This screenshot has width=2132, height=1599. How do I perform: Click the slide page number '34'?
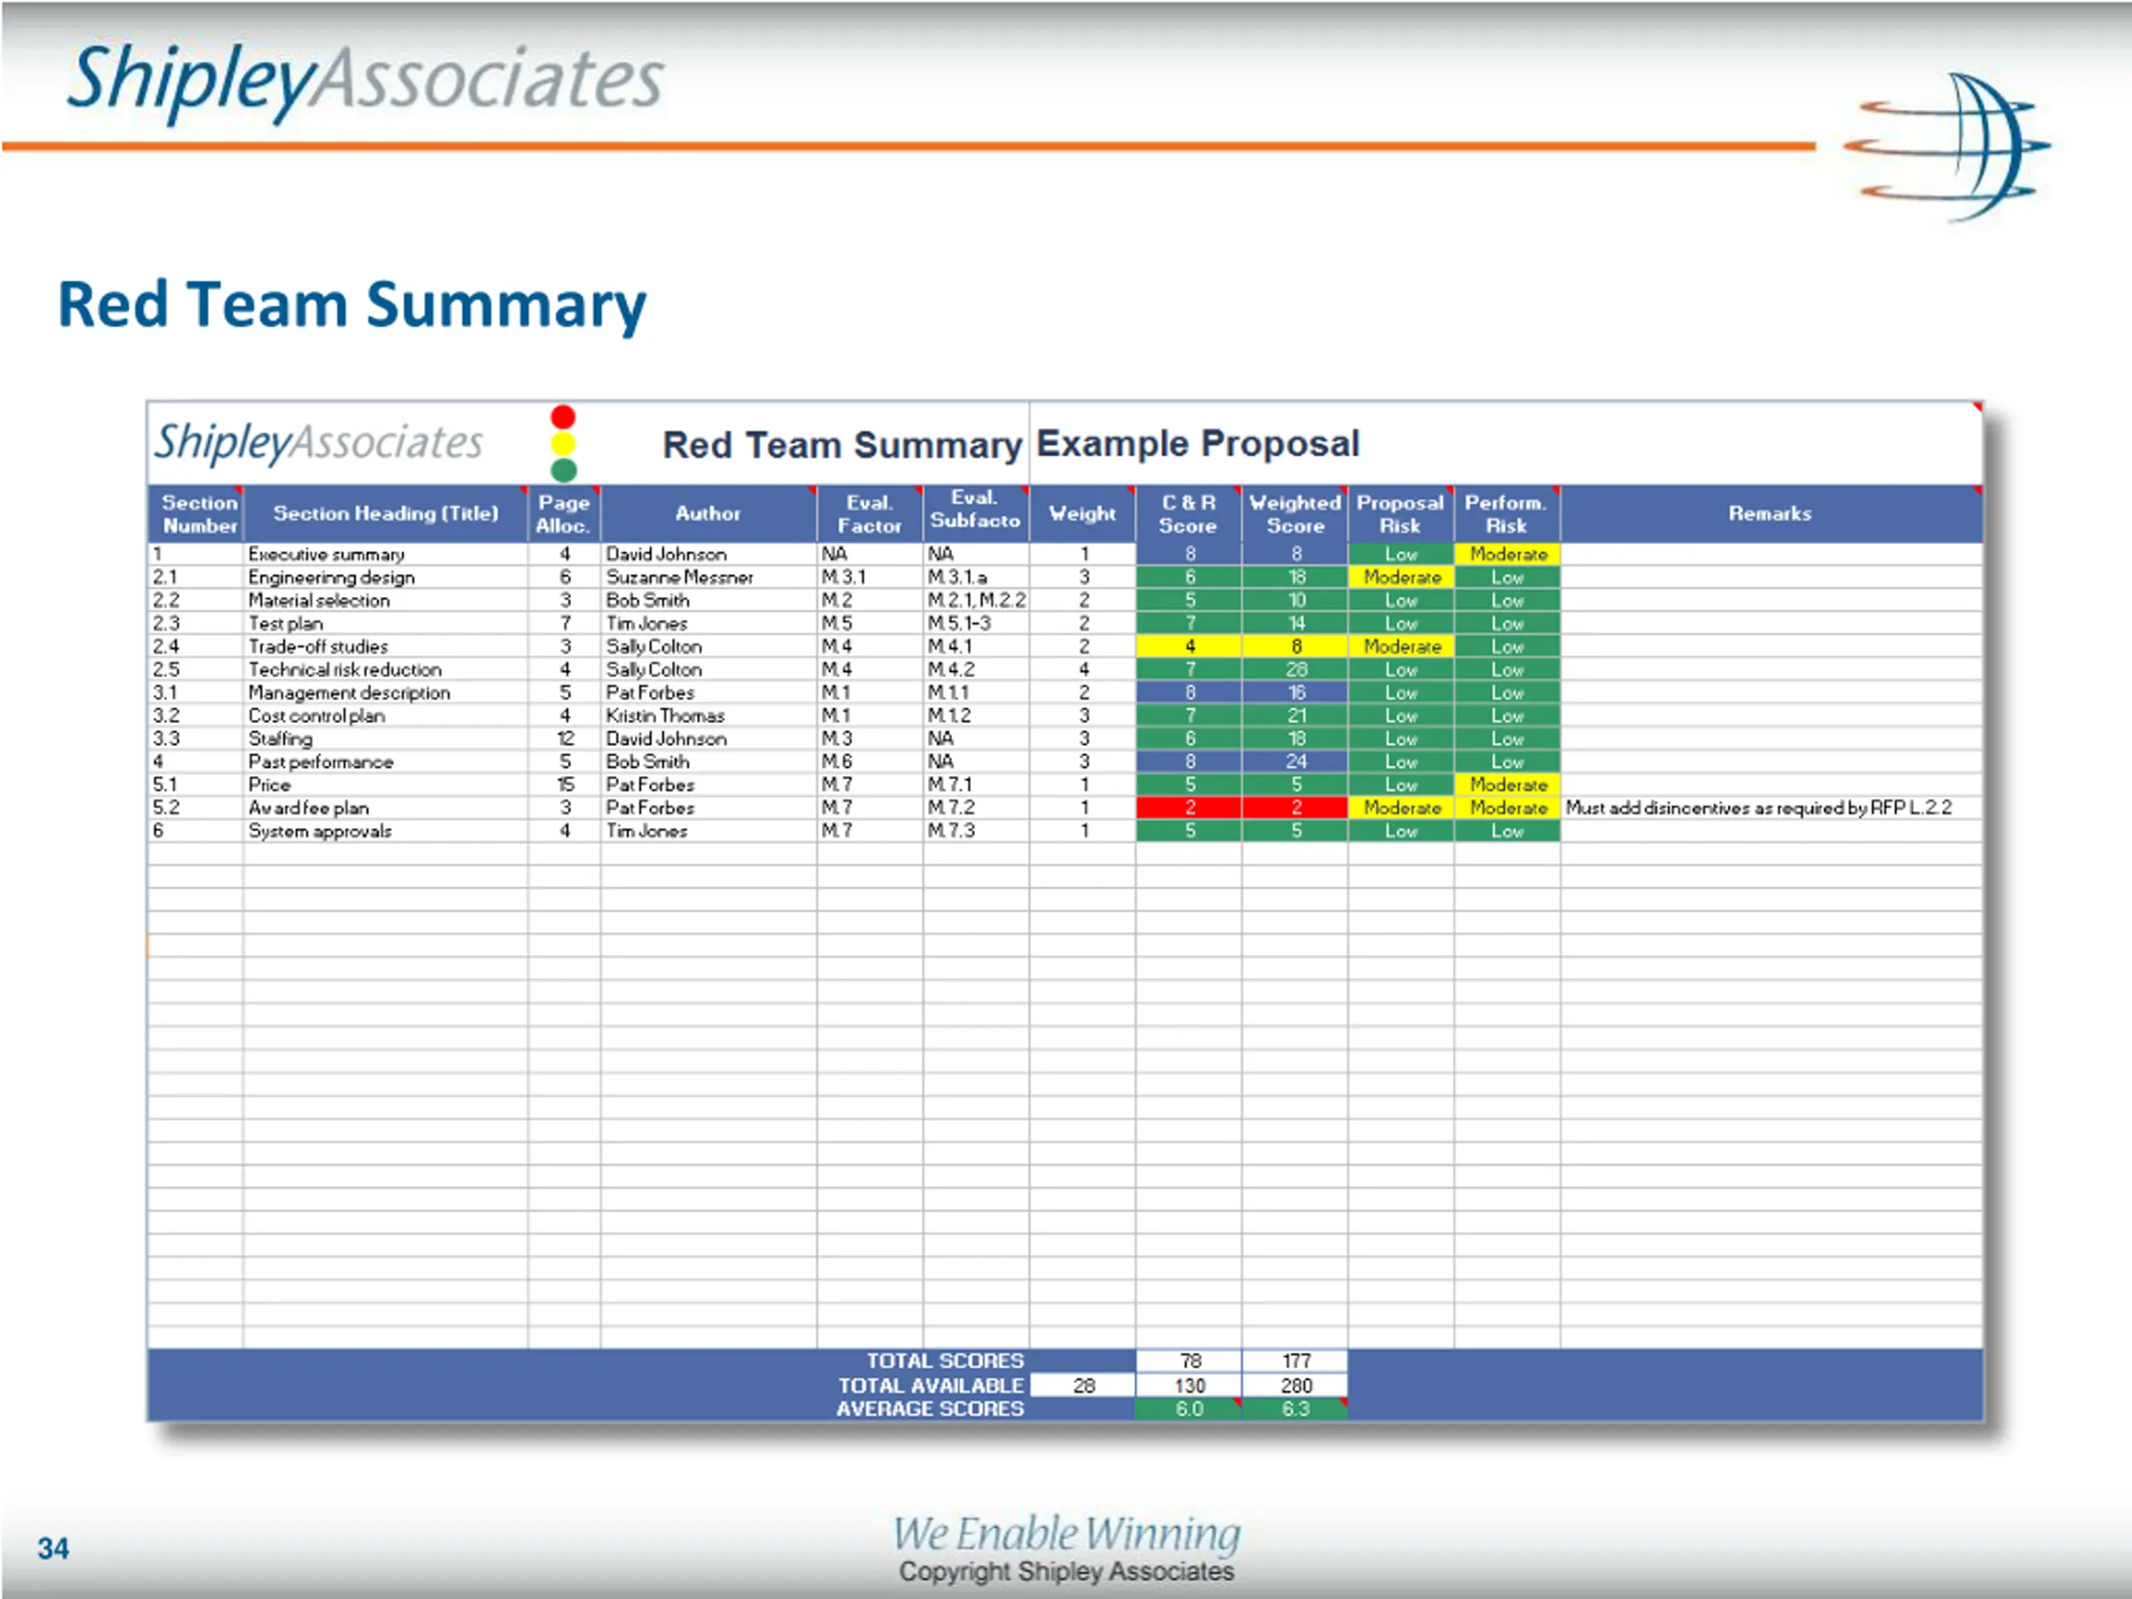[53, 1549]
